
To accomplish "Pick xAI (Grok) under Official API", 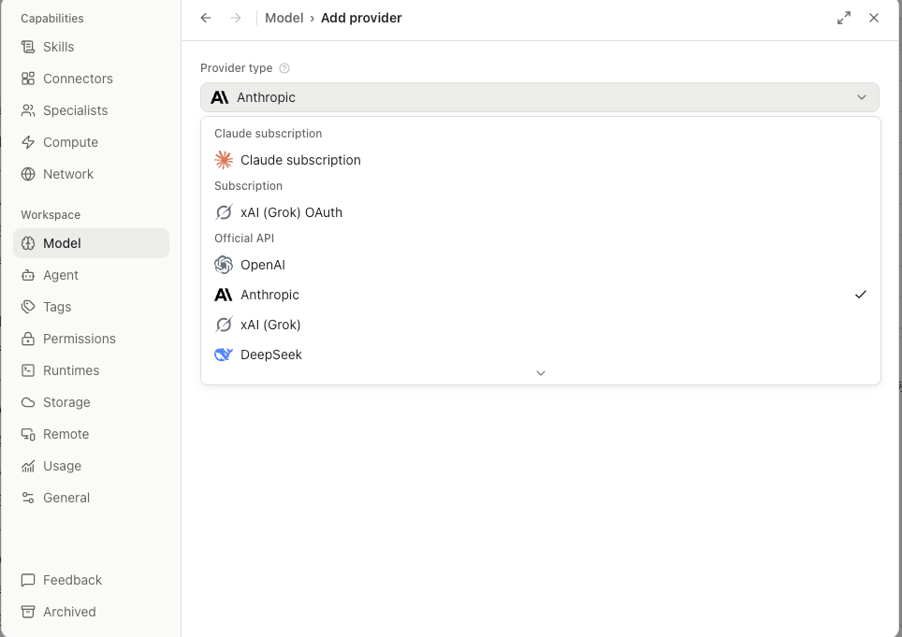I will (x=541, y=325).
